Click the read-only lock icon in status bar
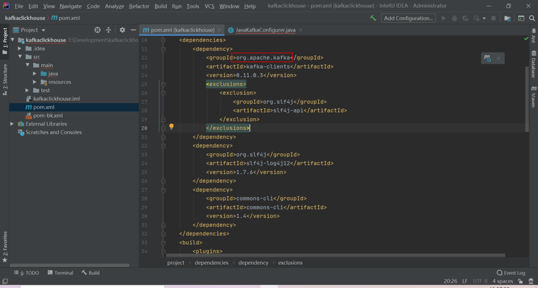Image resolution: width=538 pixels, height=288 pixels. [520, 281]
